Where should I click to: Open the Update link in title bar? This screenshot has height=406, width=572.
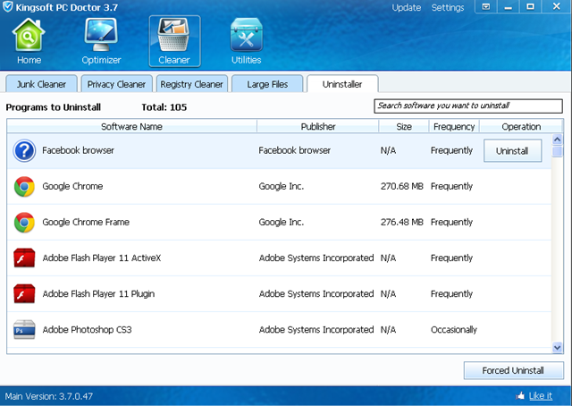[x=407, y=8]
